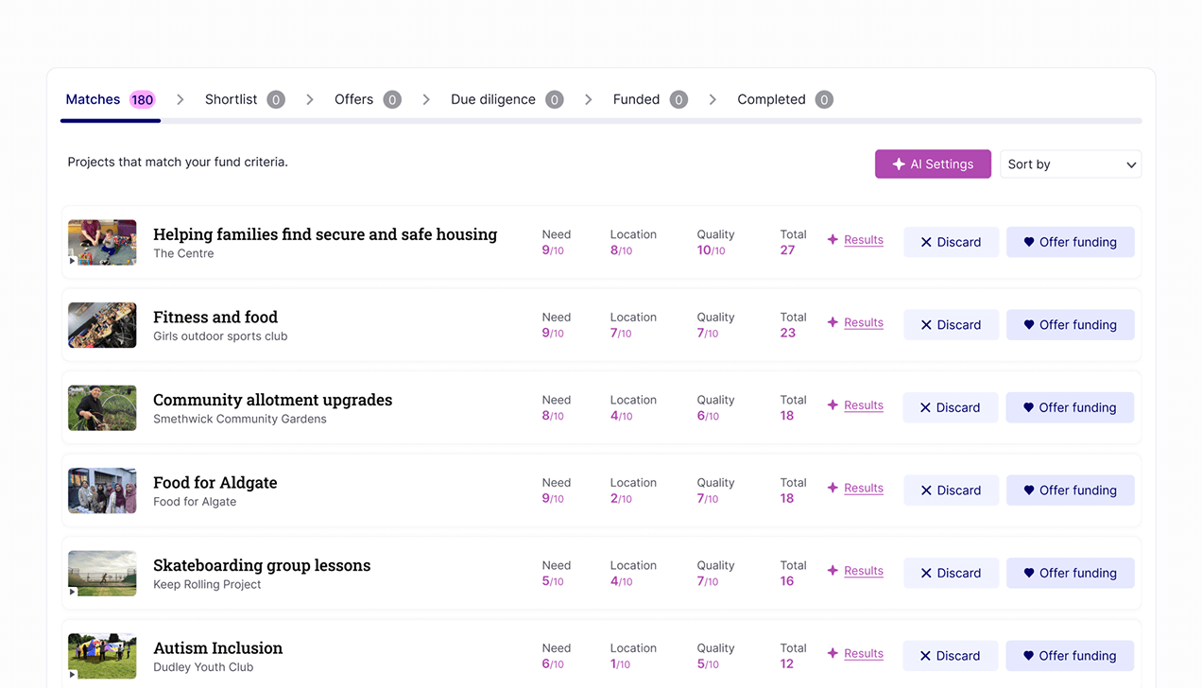Click the sparkle icon beside Skateboarding group lessons Results

(x=833, y=571)
